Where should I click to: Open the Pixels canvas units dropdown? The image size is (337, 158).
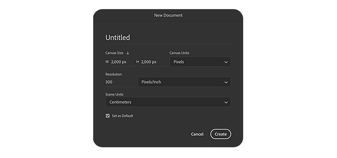[x=200, y=62]
